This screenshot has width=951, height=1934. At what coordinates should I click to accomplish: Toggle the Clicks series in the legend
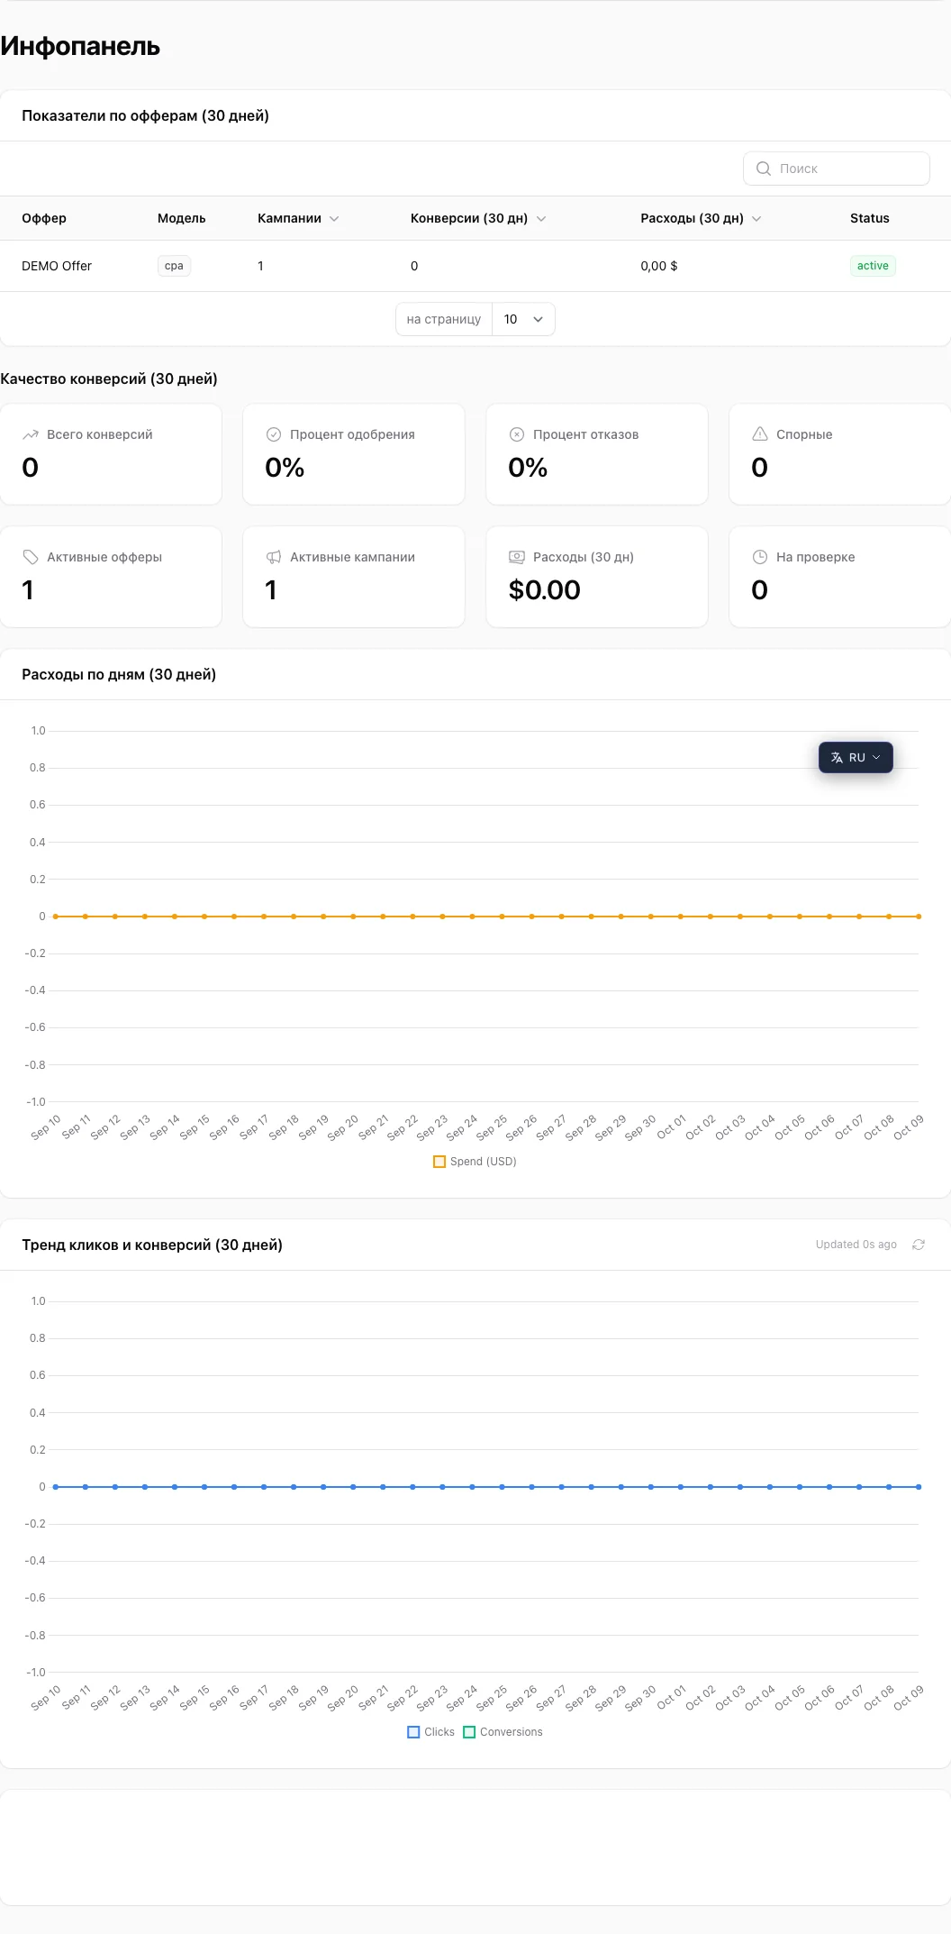point(431,1732)
